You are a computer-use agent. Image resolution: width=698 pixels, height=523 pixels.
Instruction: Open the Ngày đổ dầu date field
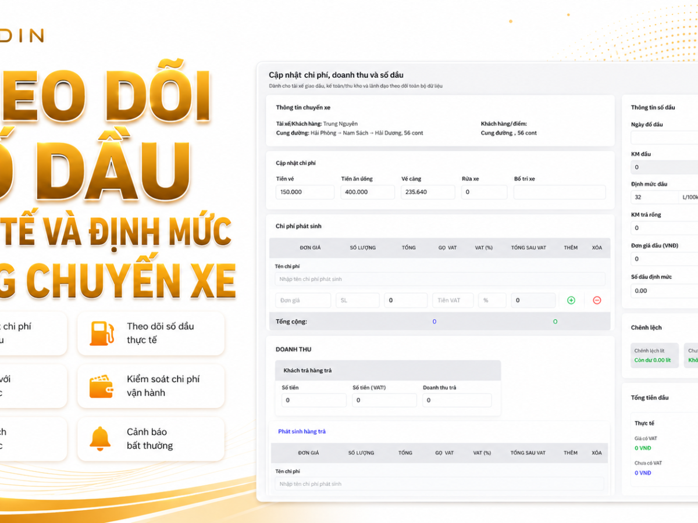664,138
